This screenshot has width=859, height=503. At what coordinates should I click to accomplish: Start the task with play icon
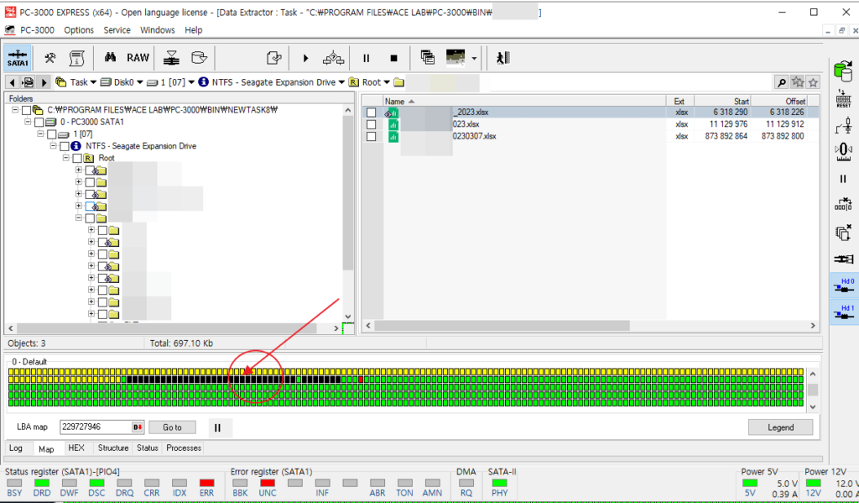[x=305, y=58]
